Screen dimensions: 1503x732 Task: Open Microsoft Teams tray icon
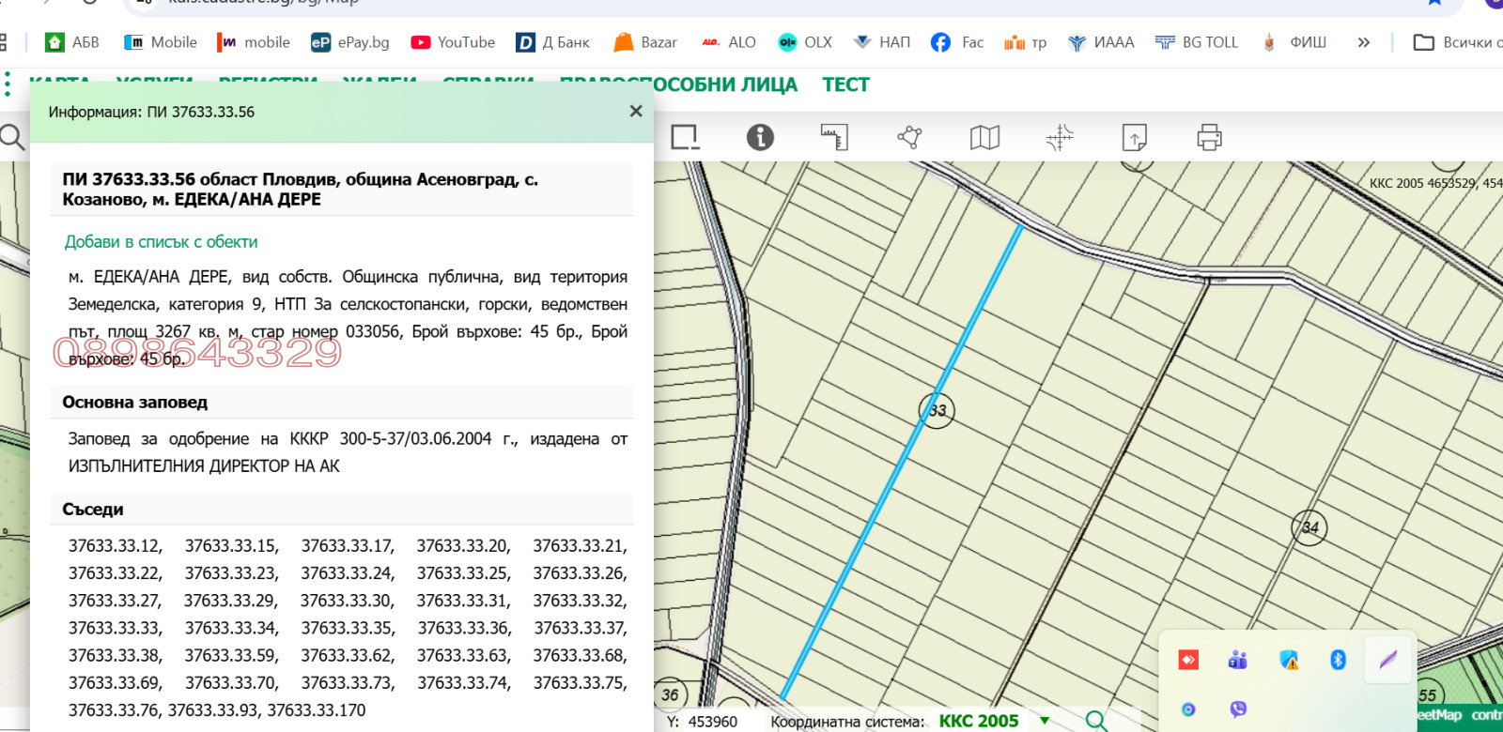tap(1238, 660)
